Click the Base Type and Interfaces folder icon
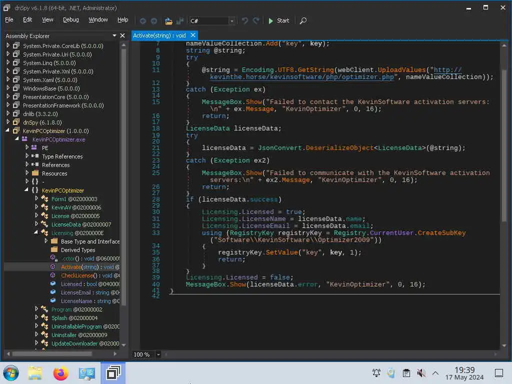 [x=54, y=241]
